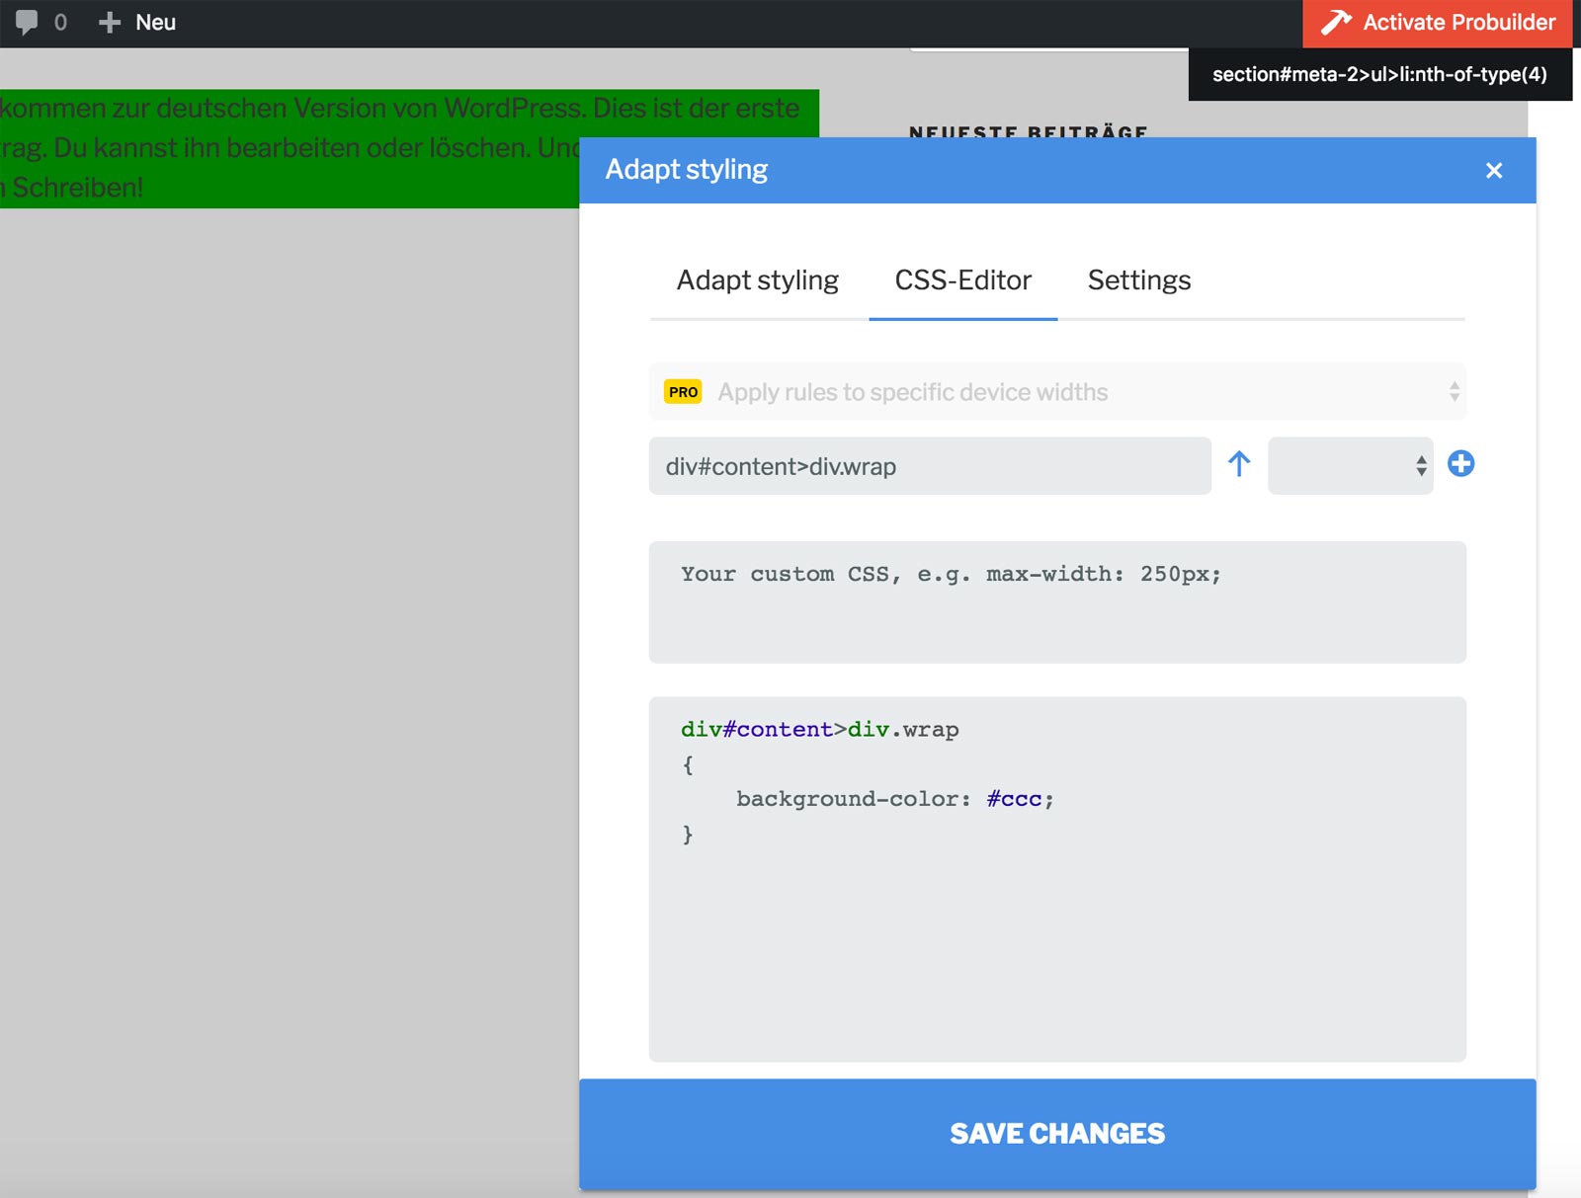1581x1198 pixels.
Task: Click the comment bubble icon in admin bar
Action: pos(27,23)
